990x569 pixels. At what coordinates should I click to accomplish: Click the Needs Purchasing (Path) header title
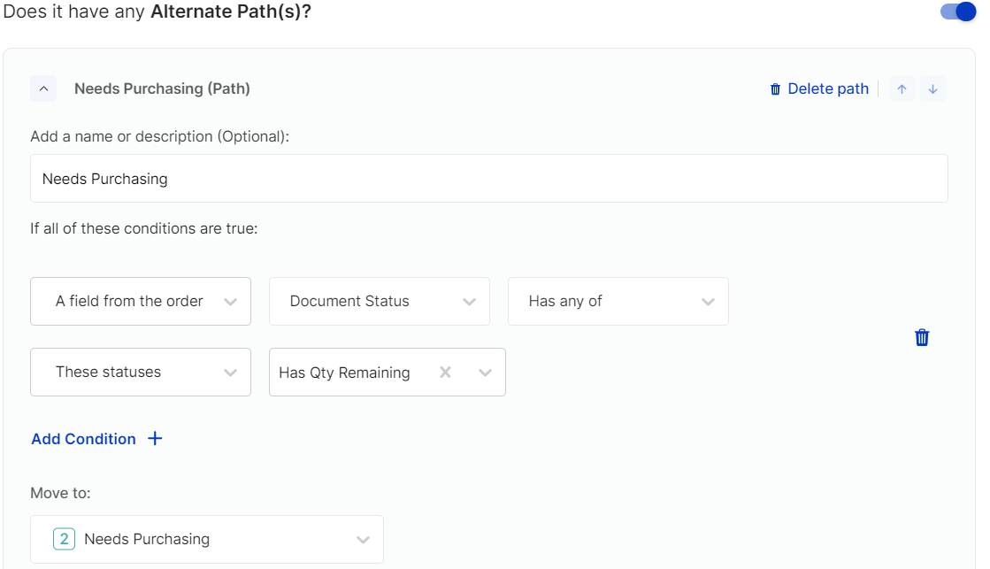(x=162, y=88)
